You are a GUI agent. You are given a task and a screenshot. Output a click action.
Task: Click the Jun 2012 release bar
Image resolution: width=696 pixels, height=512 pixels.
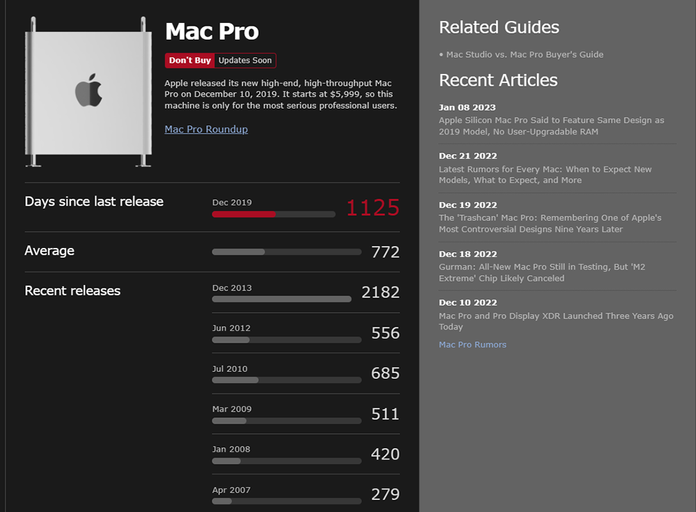286,340
